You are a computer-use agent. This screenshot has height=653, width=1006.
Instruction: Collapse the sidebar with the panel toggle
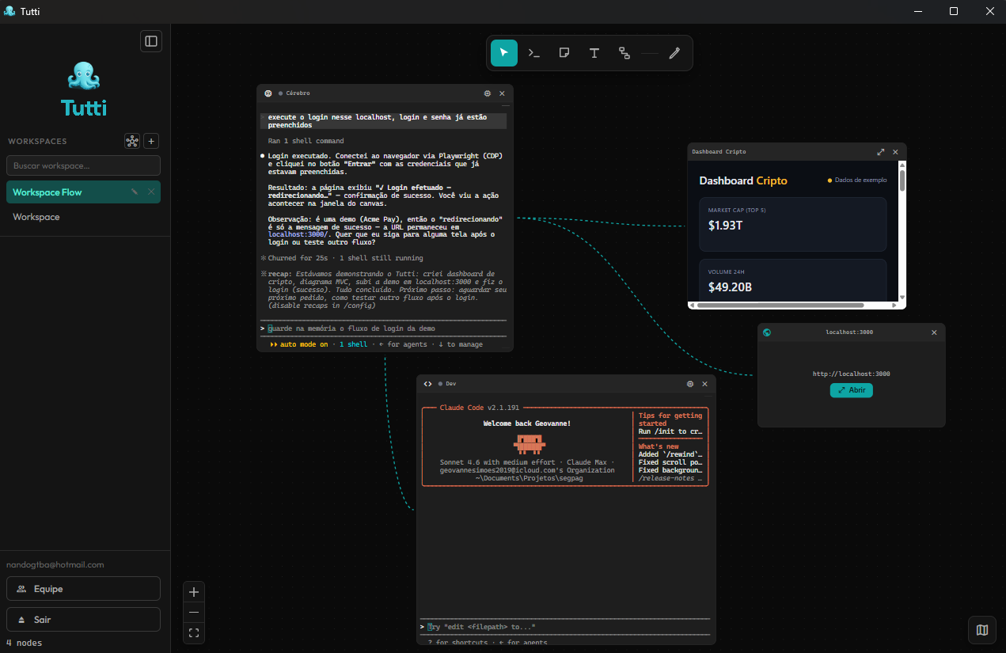click(151, 41)
